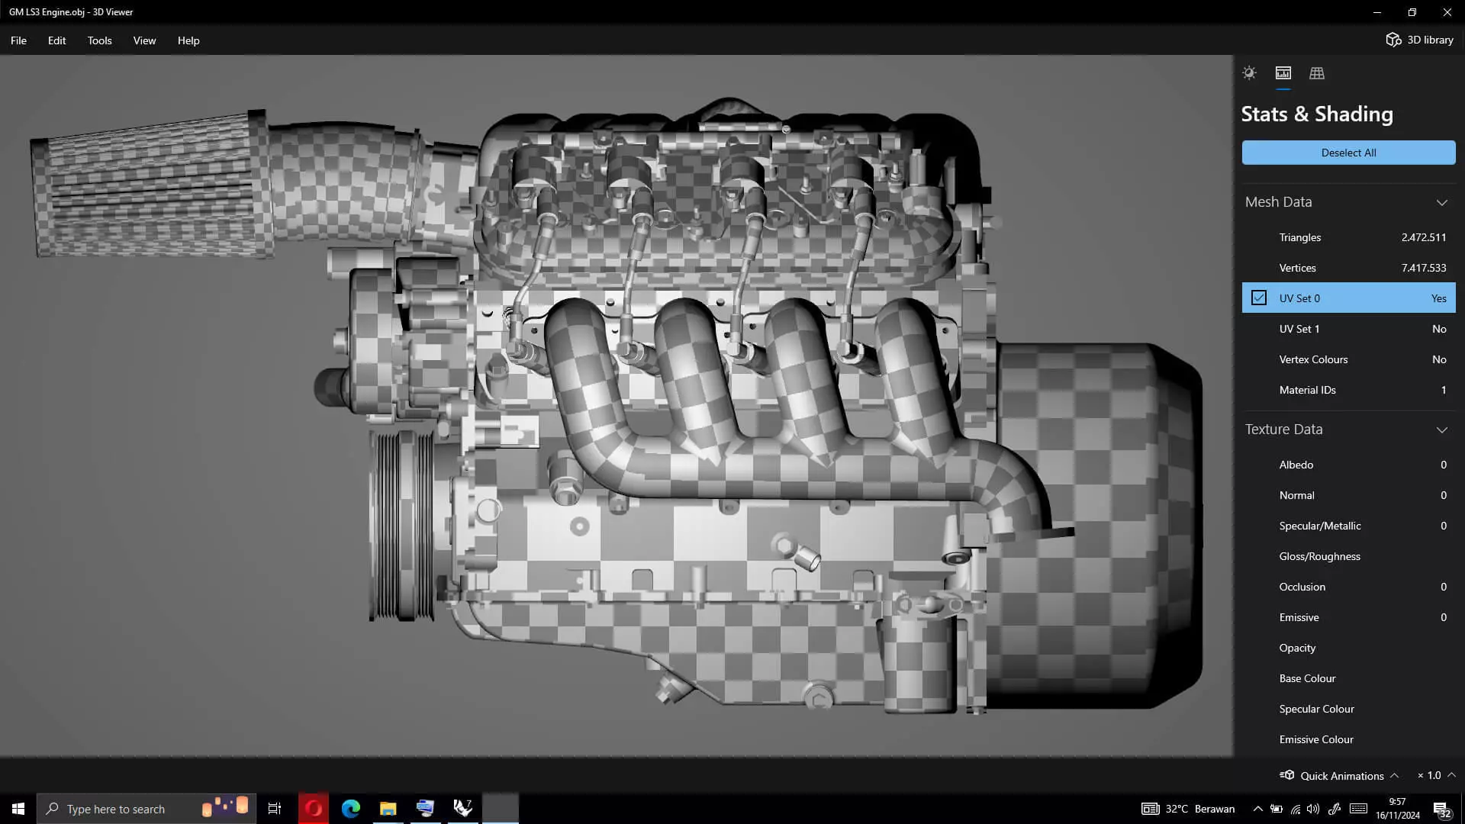Viewport: 1465px width, 824px height.
Task: Select the Vertex Colours row
Action: pyautogui.click(x=1348, y=359)
